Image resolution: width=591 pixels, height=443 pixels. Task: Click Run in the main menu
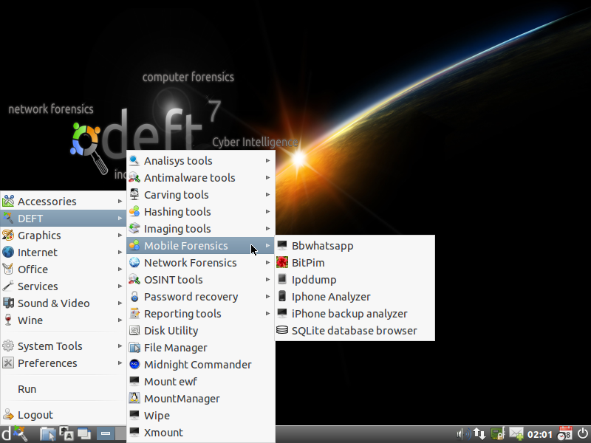[x=27, y=389]
